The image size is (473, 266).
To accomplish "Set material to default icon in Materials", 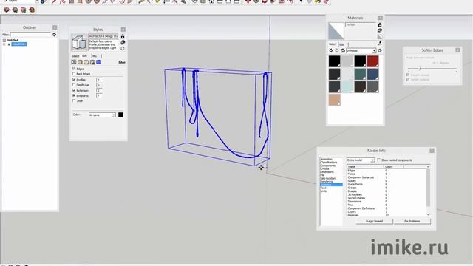I will click(380, 36).
